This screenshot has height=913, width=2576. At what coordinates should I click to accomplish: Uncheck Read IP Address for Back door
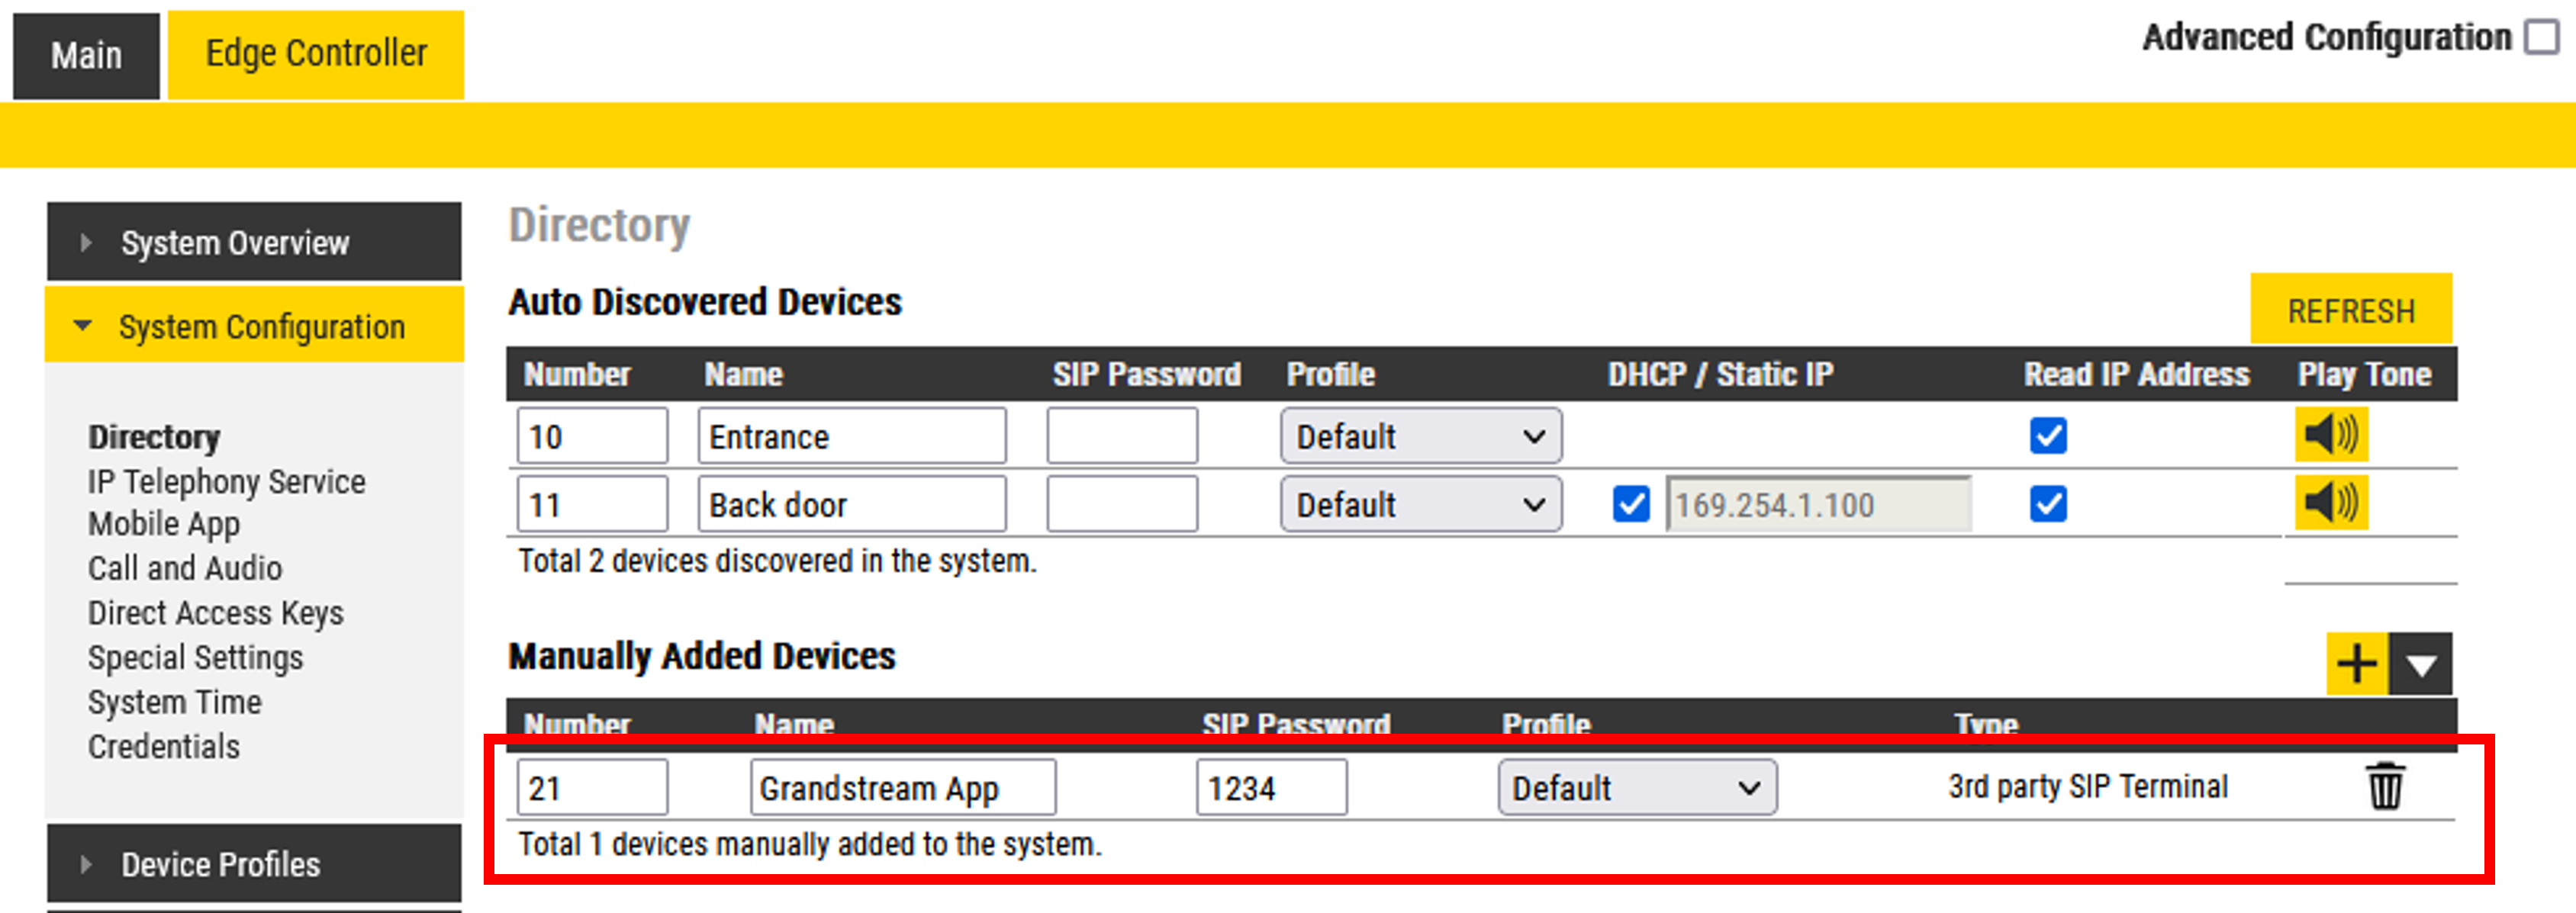[2047, 503]
